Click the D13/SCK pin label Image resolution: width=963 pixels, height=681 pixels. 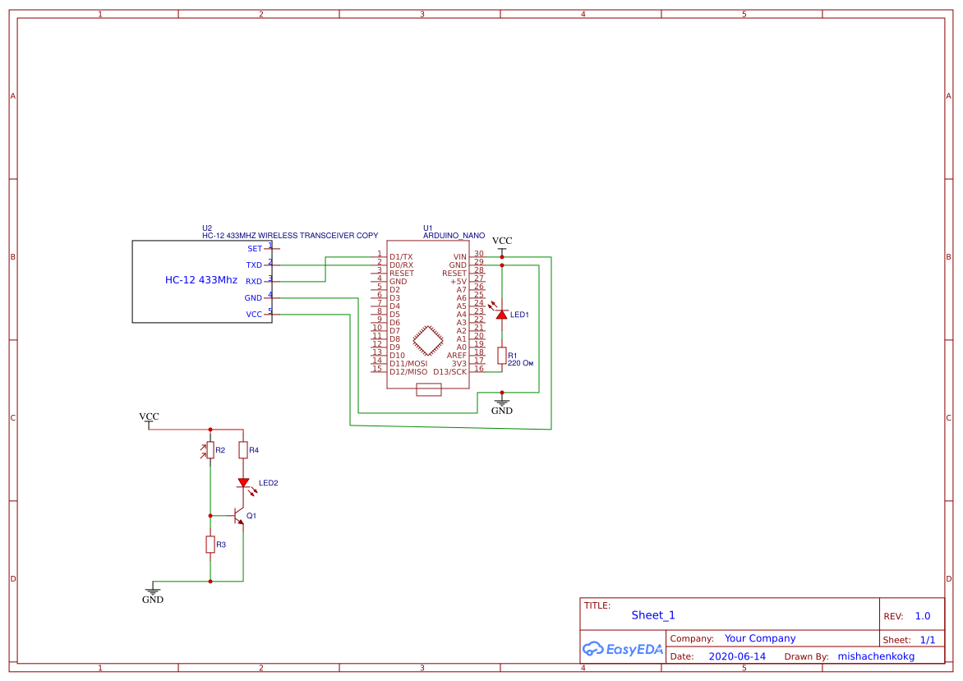coord(450,371)
